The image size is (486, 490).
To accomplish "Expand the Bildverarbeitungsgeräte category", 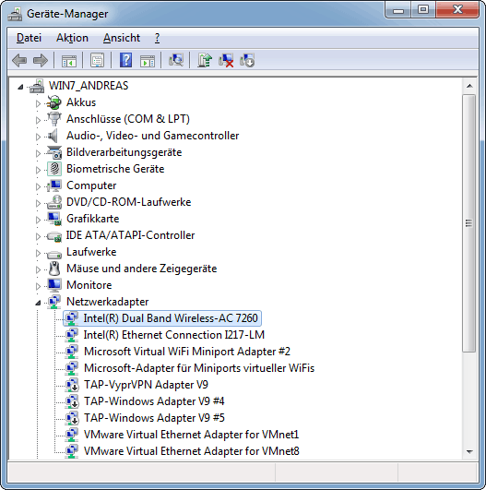I will tap(38, 153).
